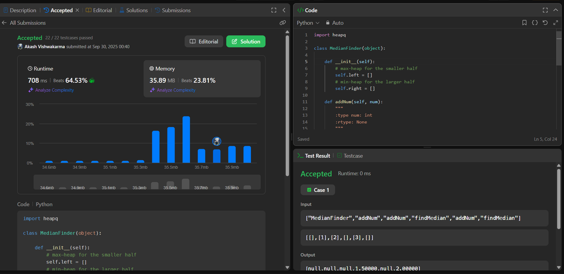564x274 pixels.
Task: Maximize the Code panel
Action: [545, 10]
